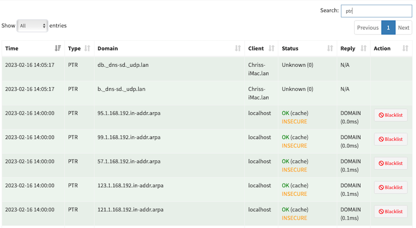416x228 pixels.
Task: Sort by Action column icon
Action: 405,48
